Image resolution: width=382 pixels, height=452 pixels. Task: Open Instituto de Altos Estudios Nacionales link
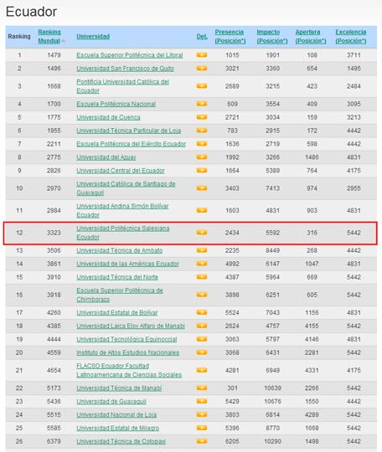pos(128,352)
